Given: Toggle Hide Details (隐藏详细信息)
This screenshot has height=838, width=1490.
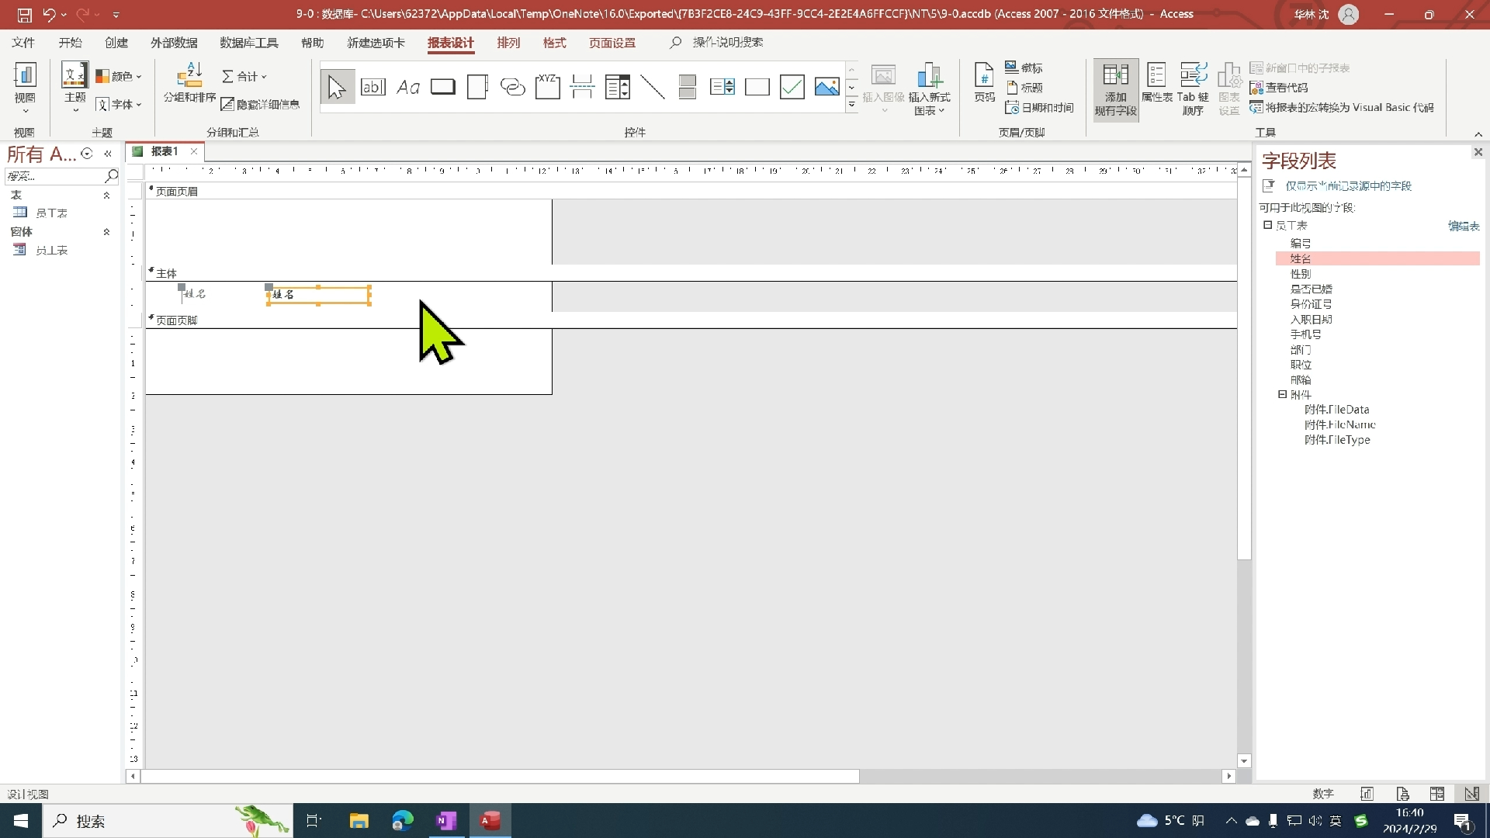Looking at the screenshot, I should [x=260, y=104].
